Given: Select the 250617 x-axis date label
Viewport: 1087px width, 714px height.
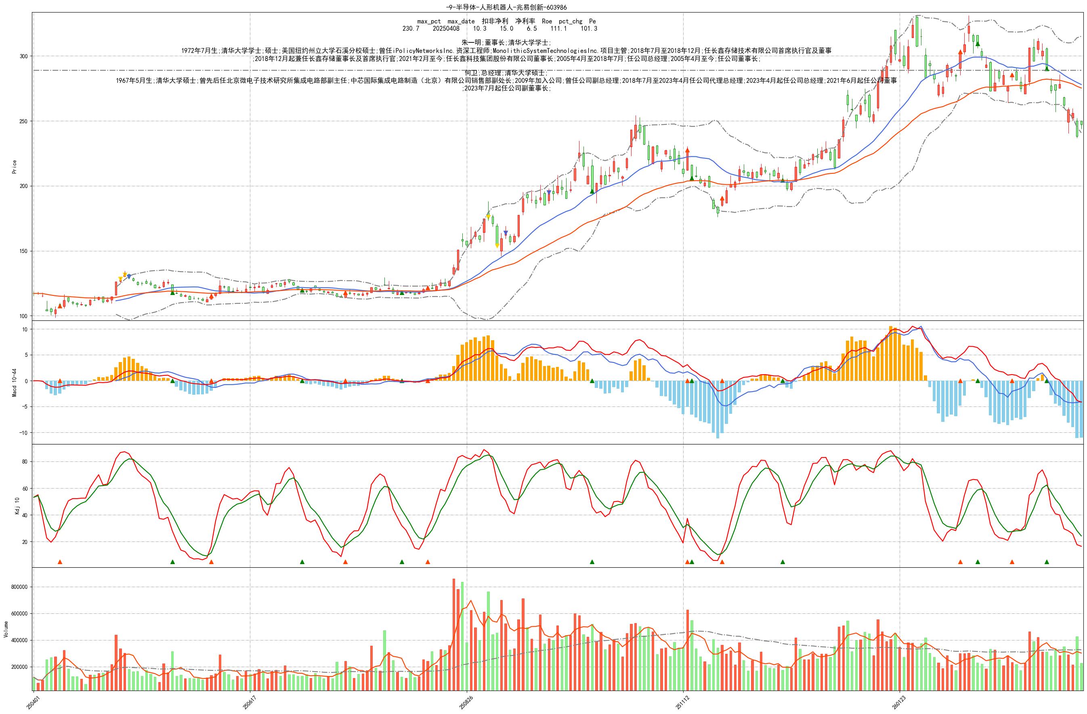Looking at the screenshot, I should pyautogui.click(x=250, y=702).
